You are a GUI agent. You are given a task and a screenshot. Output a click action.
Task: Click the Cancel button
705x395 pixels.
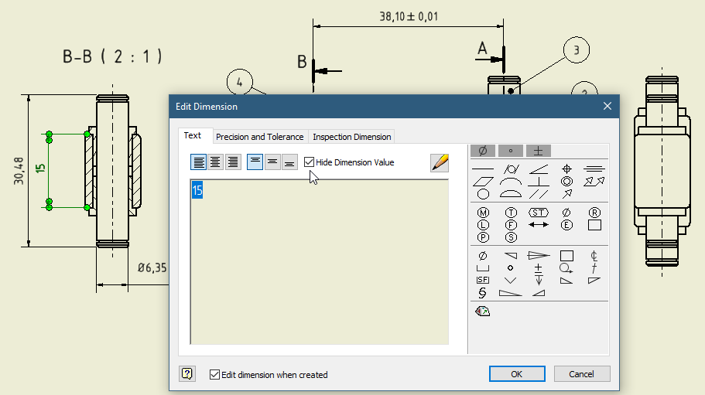[x=582, y=374]
